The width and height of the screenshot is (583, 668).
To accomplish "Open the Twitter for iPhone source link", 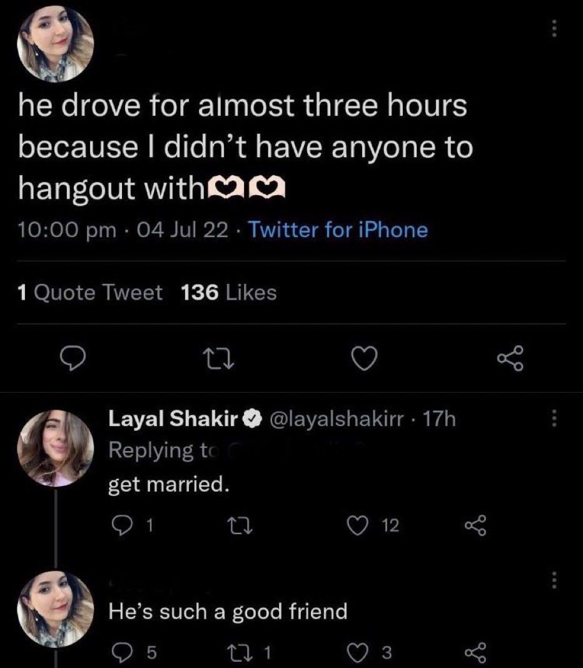I will coord(338,230).
